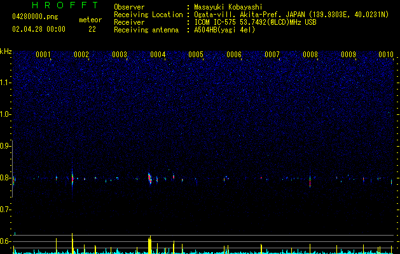Click the 0.7 kHz axis label
The height and width of the screenshot is (254, 400).
6,210
